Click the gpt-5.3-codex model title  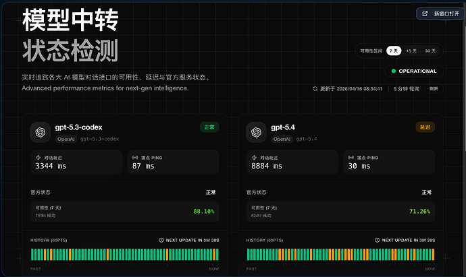coord(79,127)
